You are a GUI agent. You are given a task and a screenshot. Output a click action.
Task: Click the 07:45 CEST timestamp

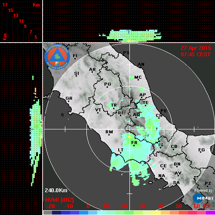pyautogui.click(x=196, y=55)
